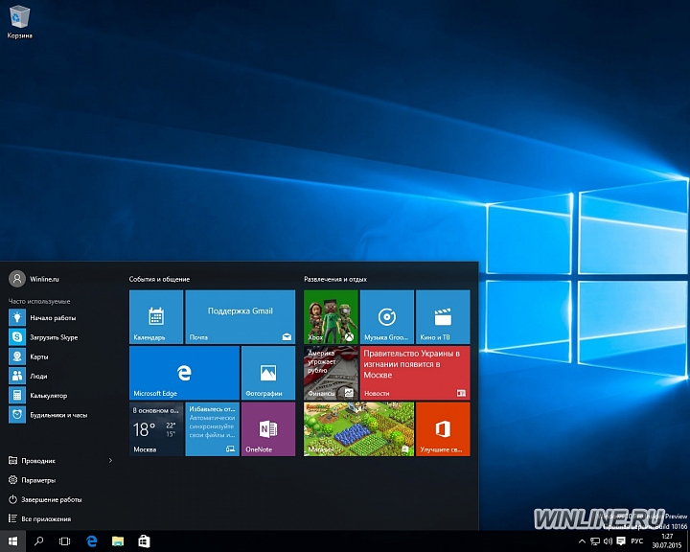Open Начало работы (Get Started) app
690x552 pixels.
point(61,318)
